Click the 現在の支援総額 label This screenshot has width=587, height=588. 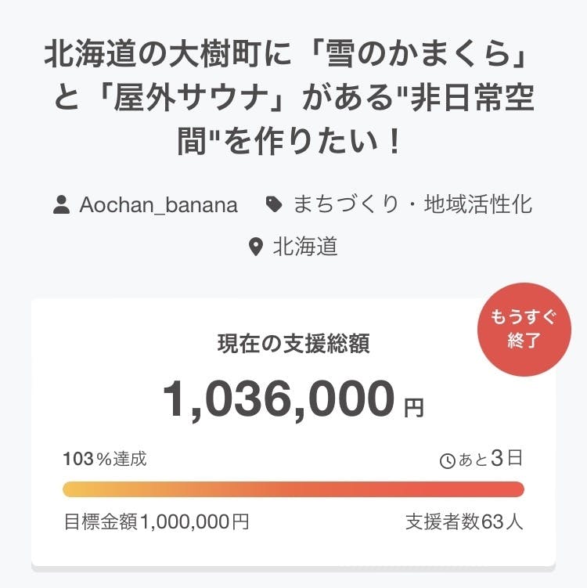[293, 343]
